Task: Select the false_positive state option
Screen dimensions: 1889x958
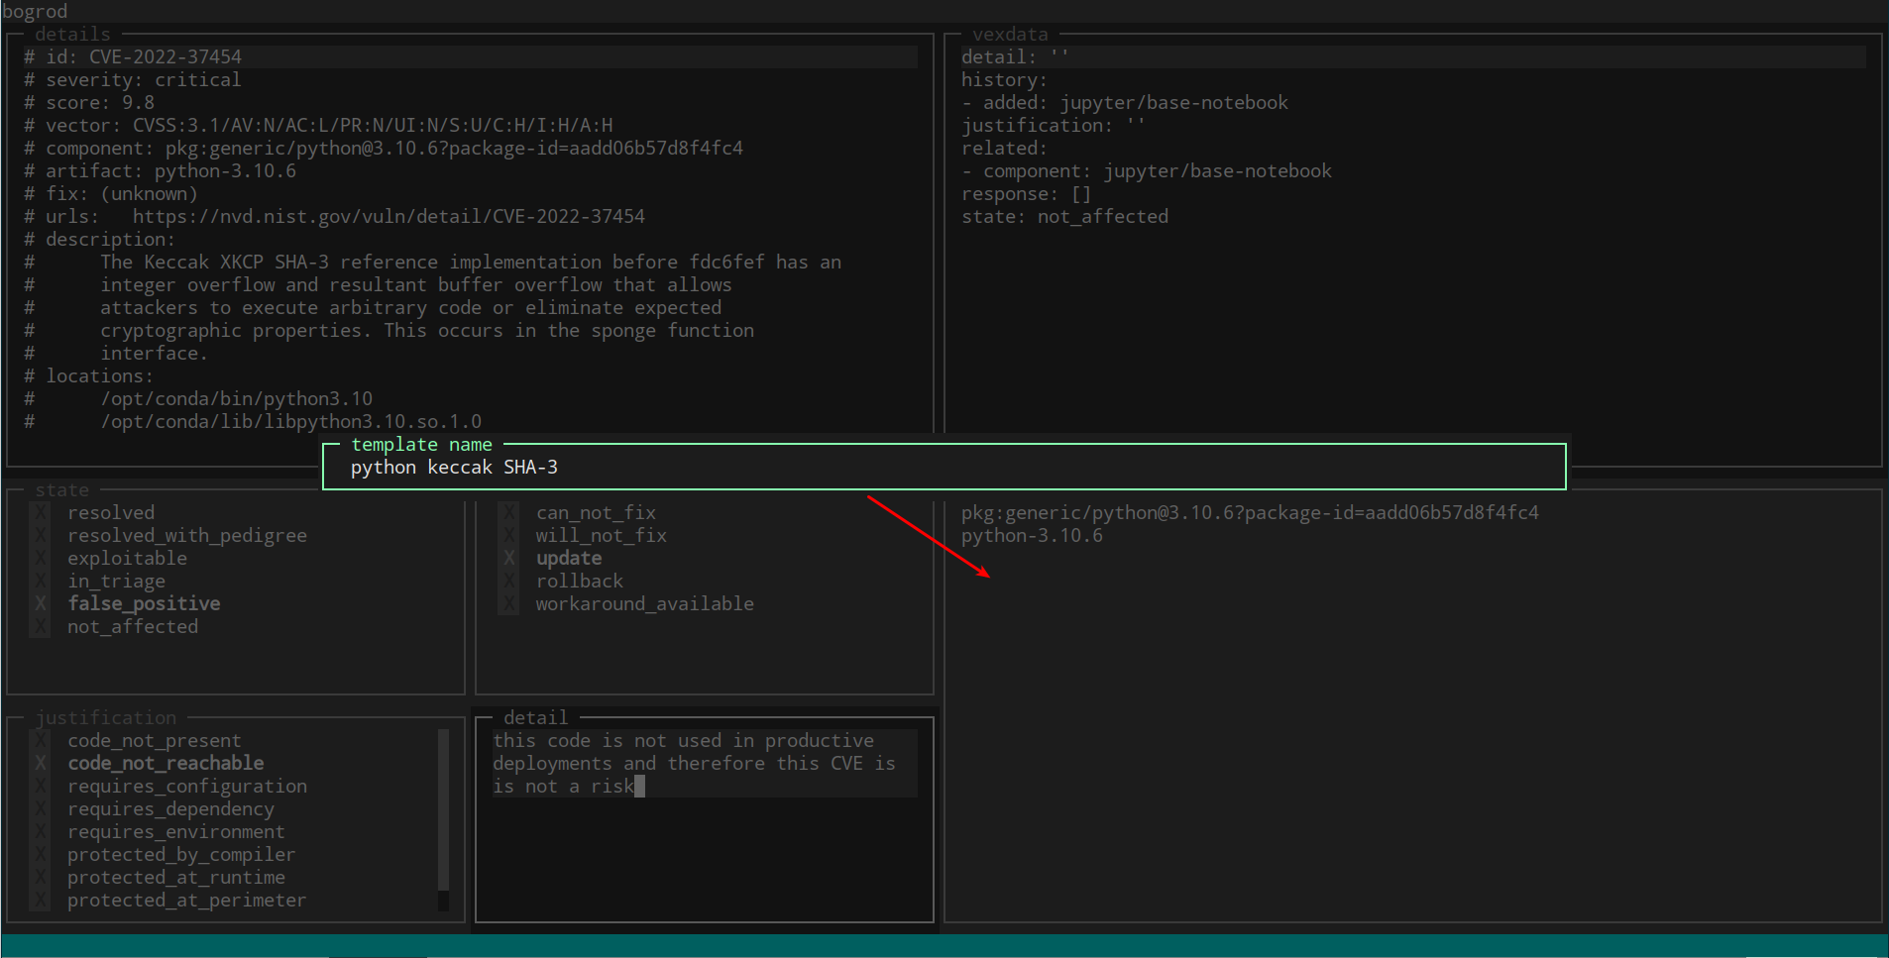Action: click(143, 603)
